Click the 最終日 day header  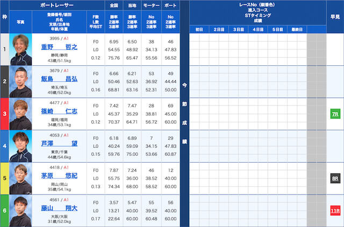pyautogui.click(x=297, y=29)
